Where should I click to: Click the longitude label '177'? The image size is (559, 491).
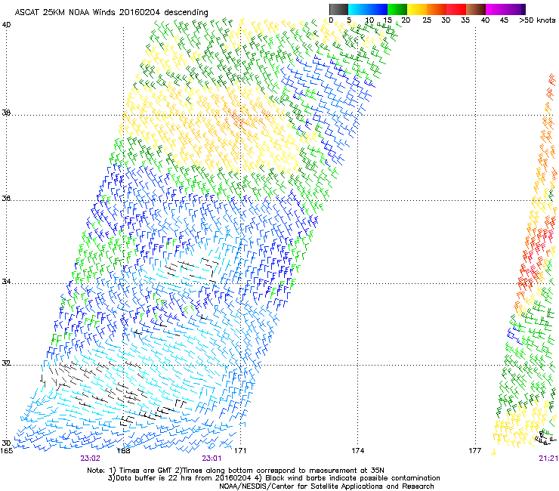click(475, 451)
